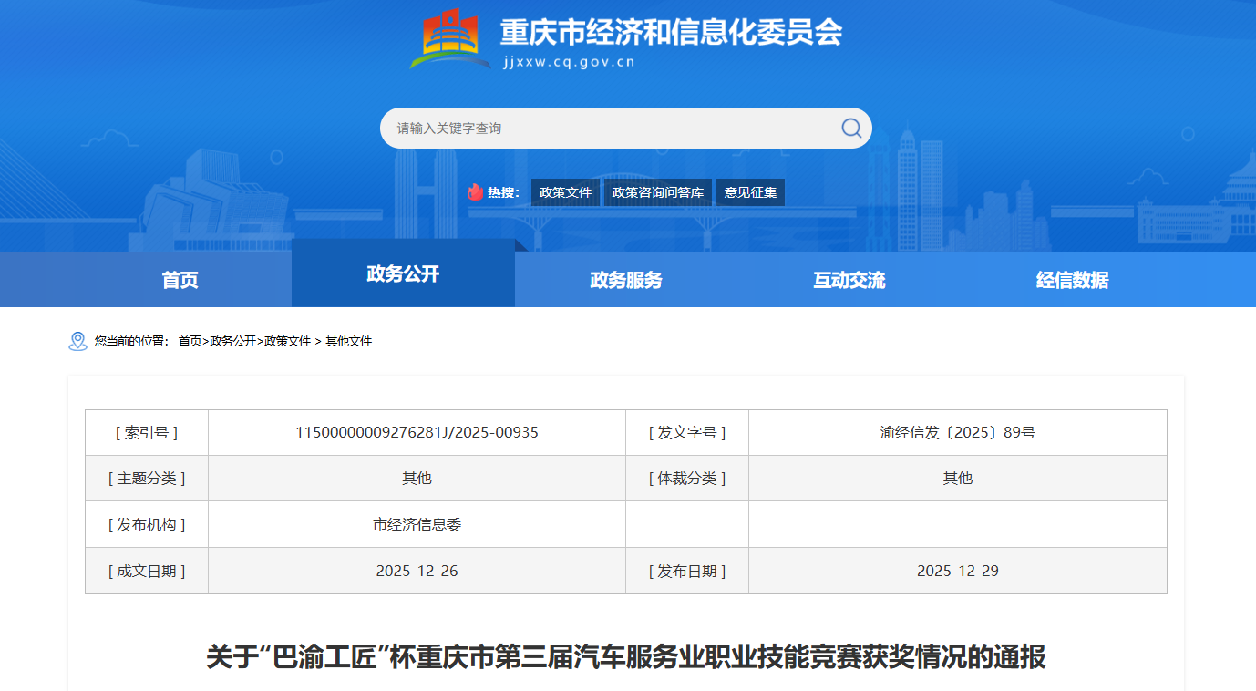Click the jjxxw.cq.gov.cn domain text
Image resolution: width=1256 pixels, height=691 pixels.
point(569,63)
